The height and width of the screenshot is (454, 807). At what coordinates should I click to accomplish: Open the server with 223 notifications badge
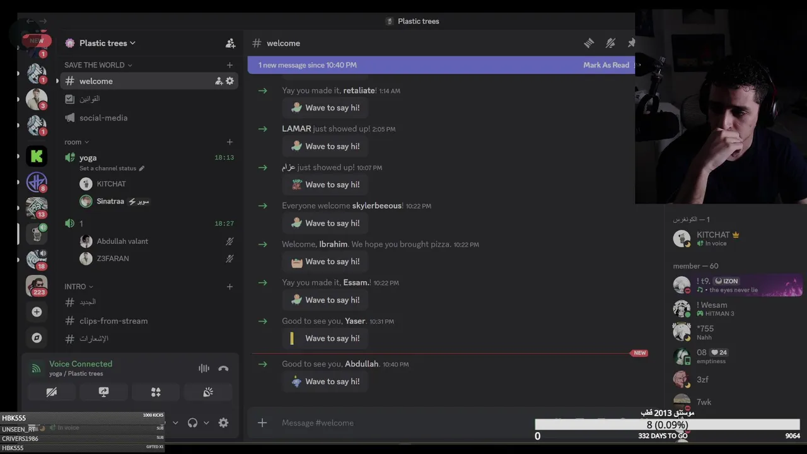click(37, 286)
